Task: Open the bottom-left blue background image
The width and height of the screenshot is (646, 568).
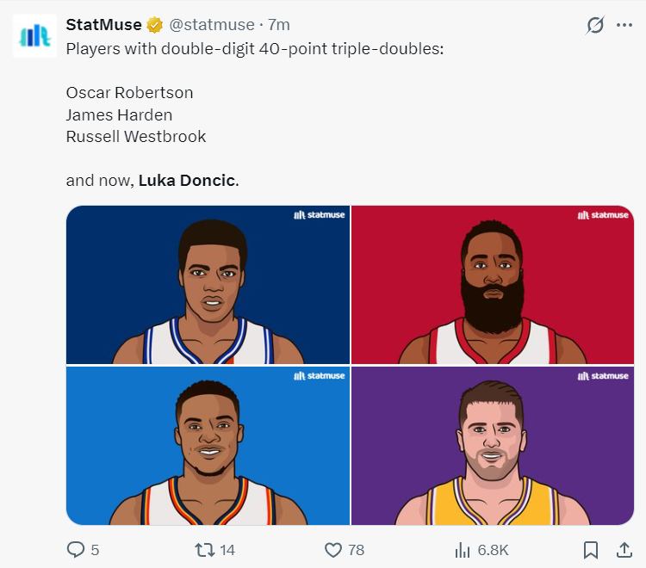Action: coord(208,446)
